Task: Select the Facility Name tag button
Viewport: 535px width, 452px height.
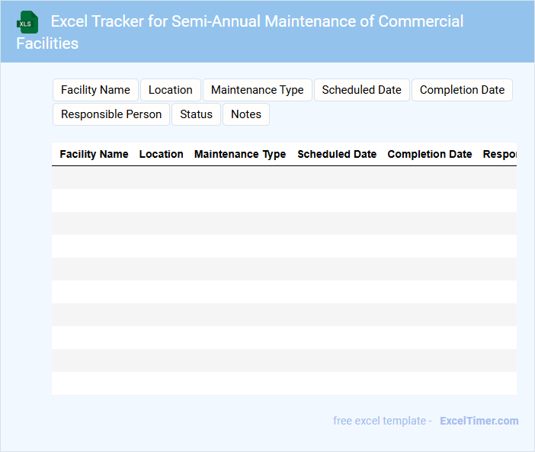Action: coord(95,90)
